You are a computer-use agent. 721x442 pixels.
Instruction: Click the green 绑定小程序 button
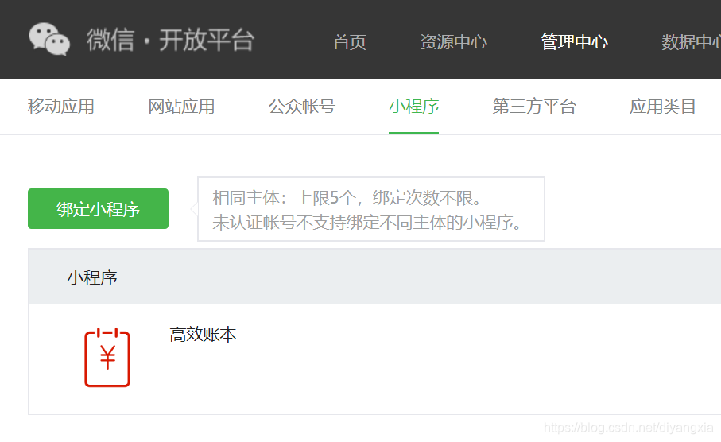pos(98,208)
